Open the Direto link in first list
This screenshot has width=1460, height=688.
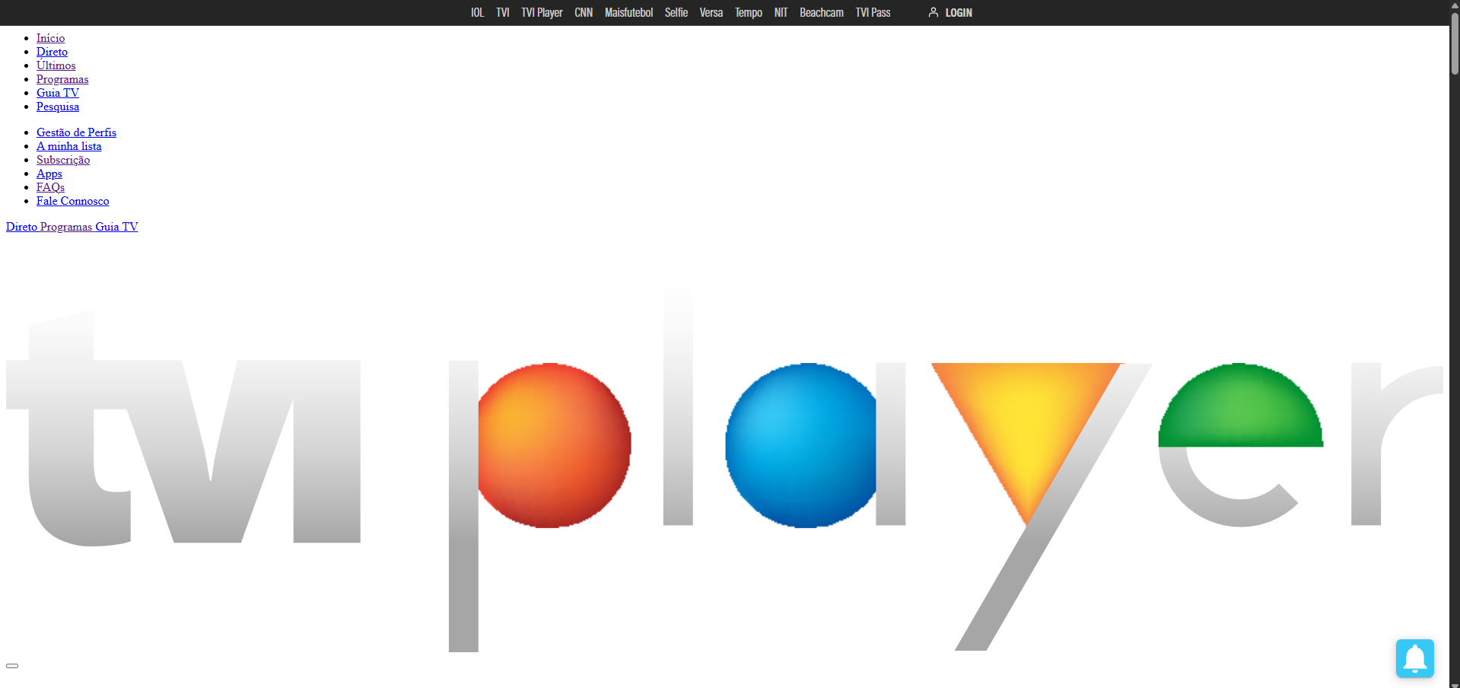click(52, 52)
